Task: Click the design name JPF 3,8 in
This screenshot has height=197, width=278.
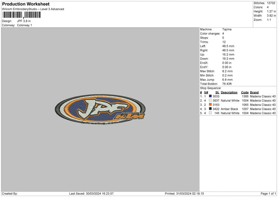Action: click(x=24, y=21)
